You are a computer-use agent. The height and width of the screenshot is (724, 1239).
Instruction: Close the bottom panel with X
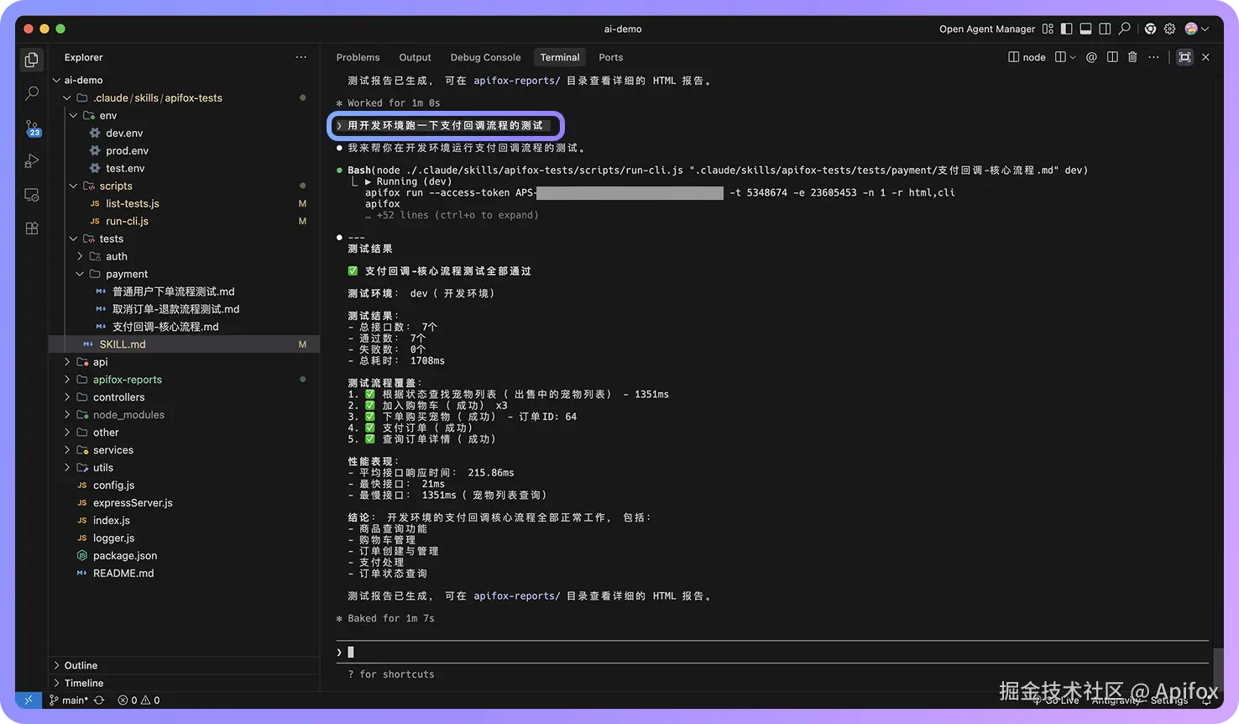click(x=1205, y=57)
